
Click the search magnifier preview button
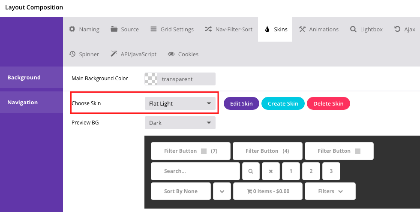251,171
